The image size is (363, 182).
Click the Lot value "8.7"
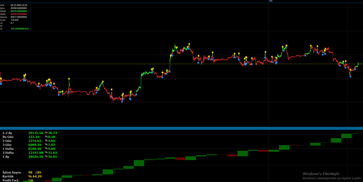click(x=12, y=23)
